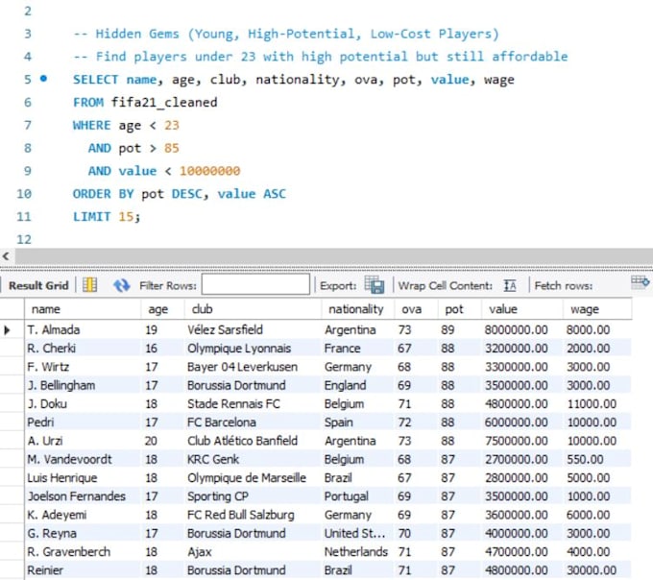Click the England nationality cell
Screen dimensions: 653x580
[358, 385]
